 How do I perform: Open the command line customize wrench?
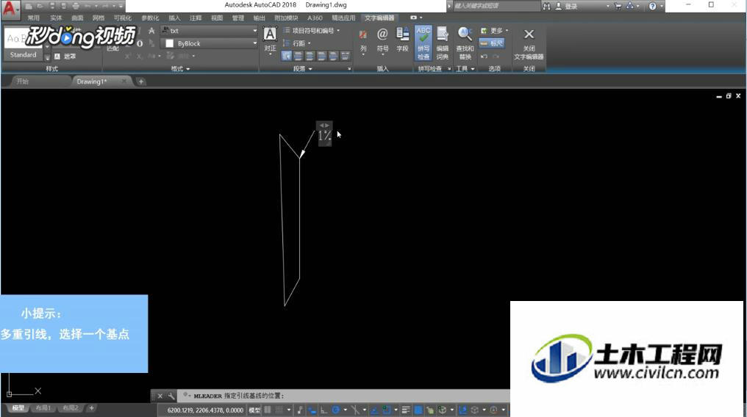pyautogui.click(x=171, y=396)
